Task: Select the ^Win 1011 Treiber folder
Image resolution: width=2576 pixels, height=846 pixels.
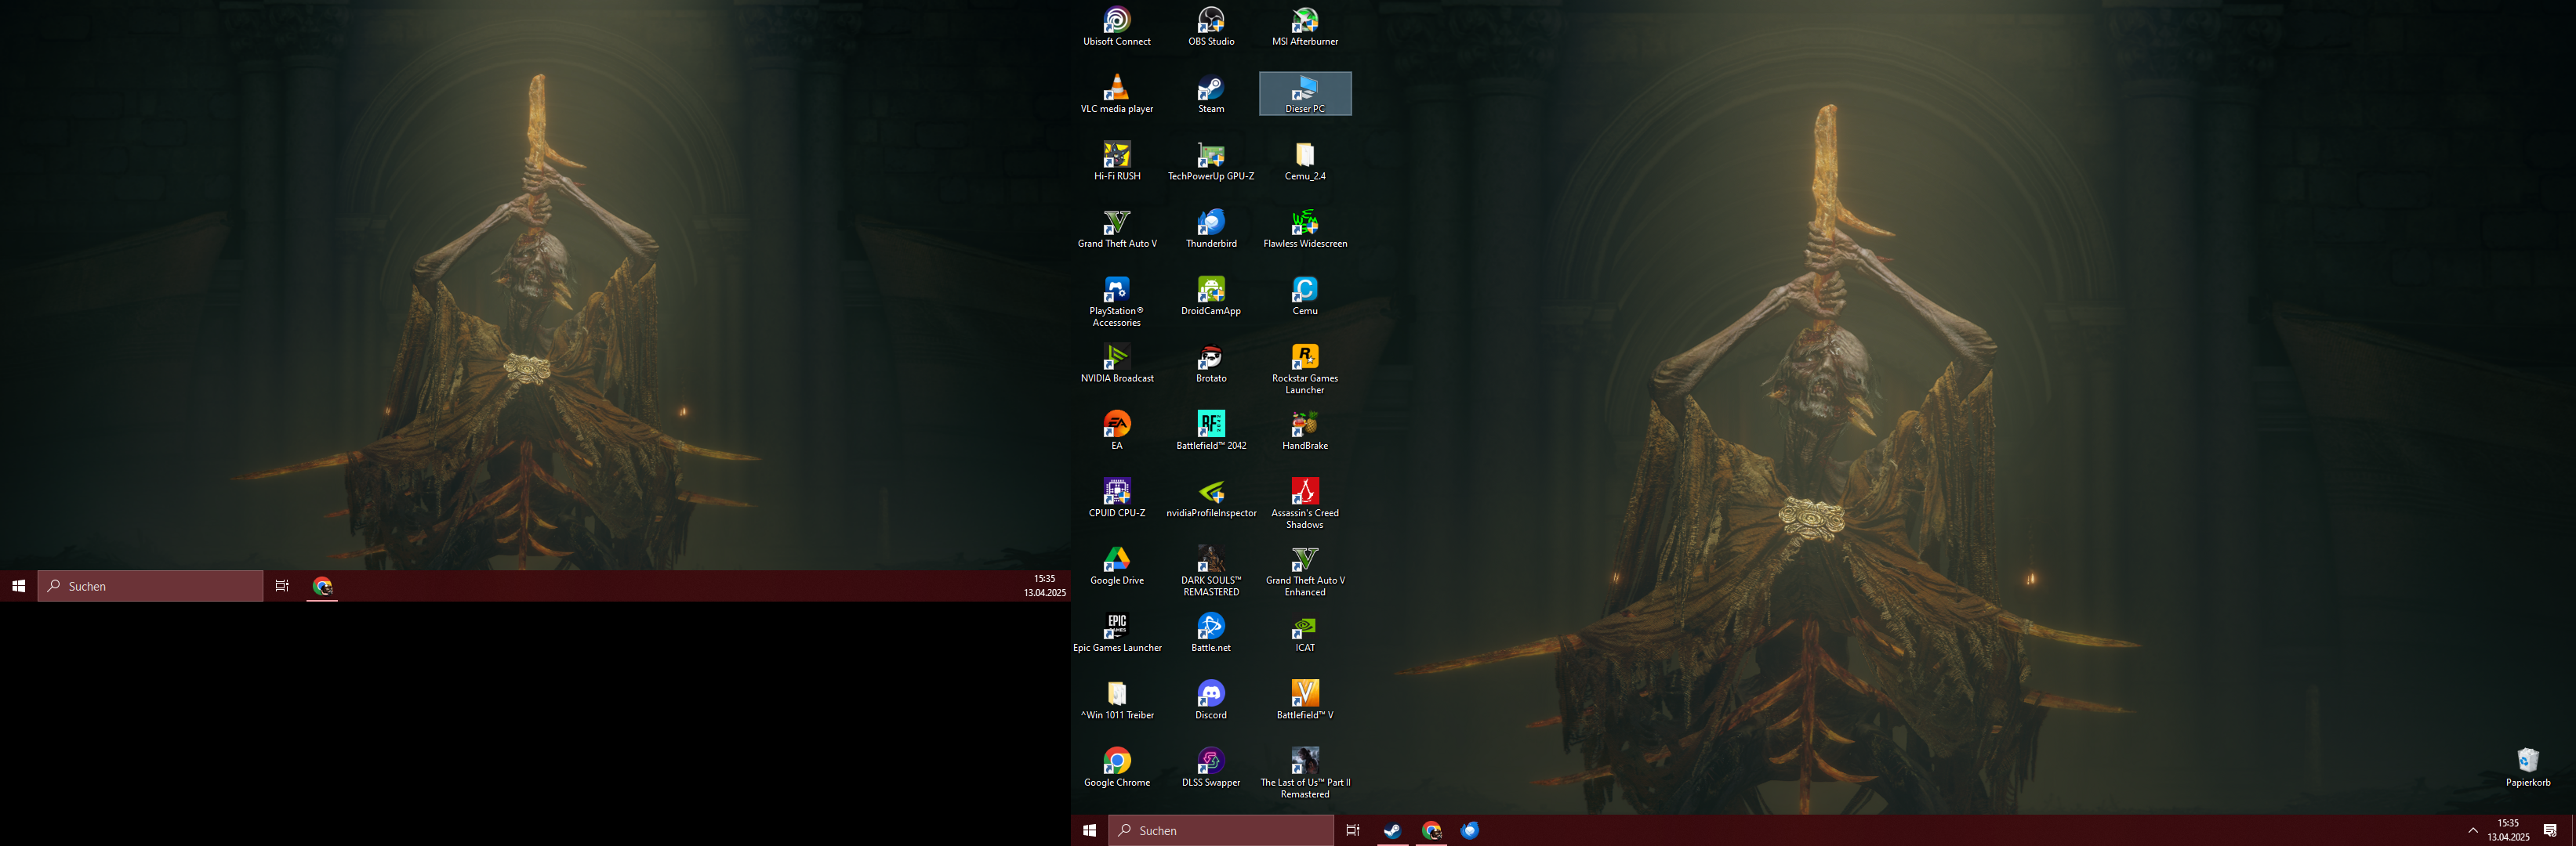Action: [x=1116, y=695]
